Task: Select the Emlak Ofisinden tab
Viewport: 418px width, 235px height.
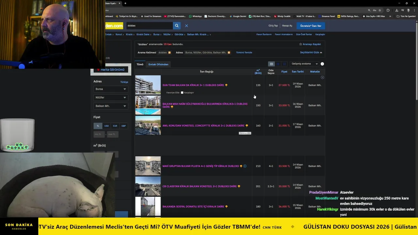Action: coord(158,64)
